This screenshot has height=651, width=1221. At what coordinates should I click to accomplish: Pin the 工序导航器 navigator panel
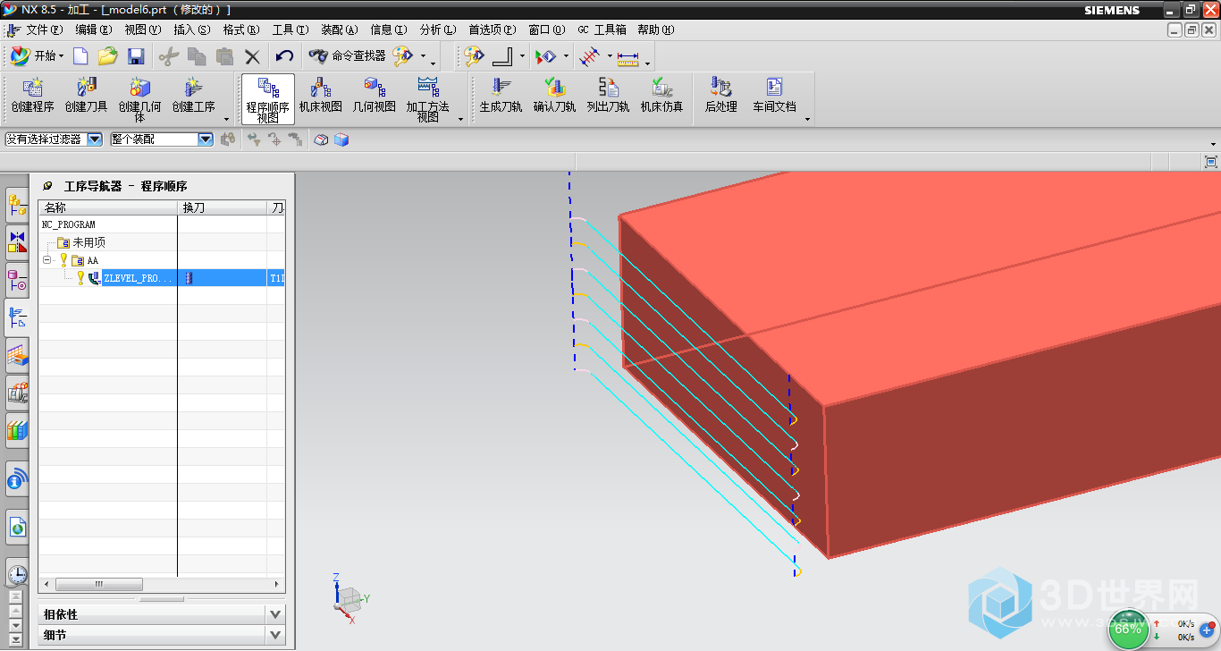pos(47,186)
